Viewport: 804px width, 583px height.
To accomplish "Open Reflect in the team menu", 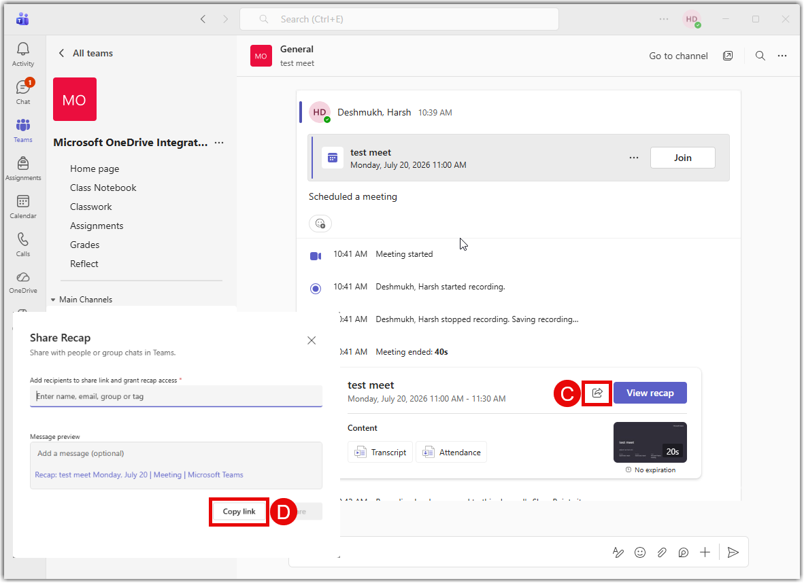I will 84,264.
